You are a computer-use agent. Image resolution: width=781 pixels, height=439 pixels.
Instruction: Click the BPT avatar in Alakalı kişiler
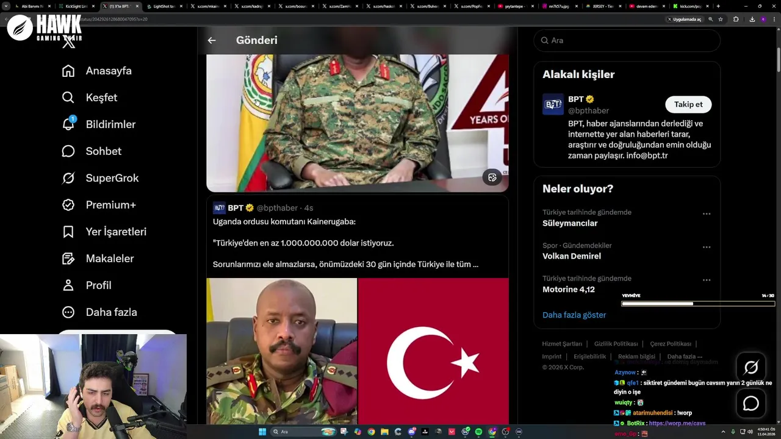(x=553, y=104)
